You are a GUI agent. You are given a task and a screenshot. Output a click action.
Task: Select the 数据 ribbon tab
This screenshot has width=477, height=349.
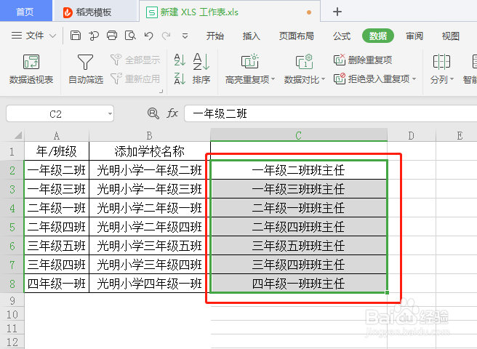(378, 36)
